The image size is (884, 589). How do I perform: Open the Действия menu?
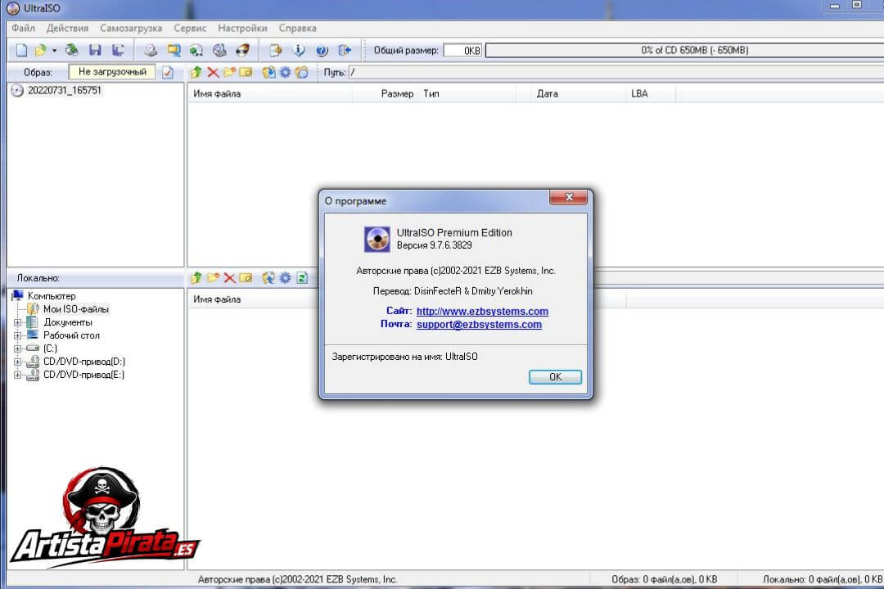click(x=67, y=28)
